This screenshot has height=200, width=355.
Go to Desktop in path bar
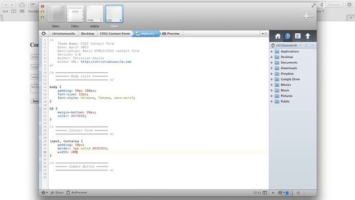coord(88,33)
